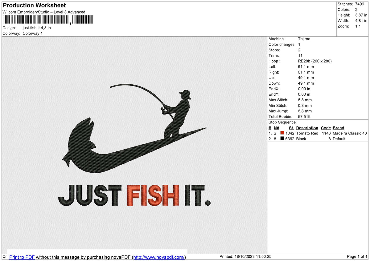Click the Trims value 11
Screen dimensions: 370x261
pos(300,56)
